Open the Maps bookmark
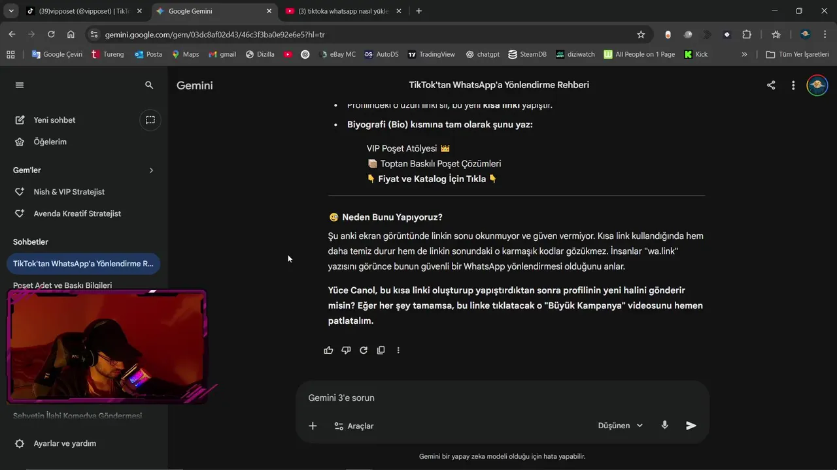The width and height of the screenshot is (837, 470). pyautogui.click(x=185, y=54)
